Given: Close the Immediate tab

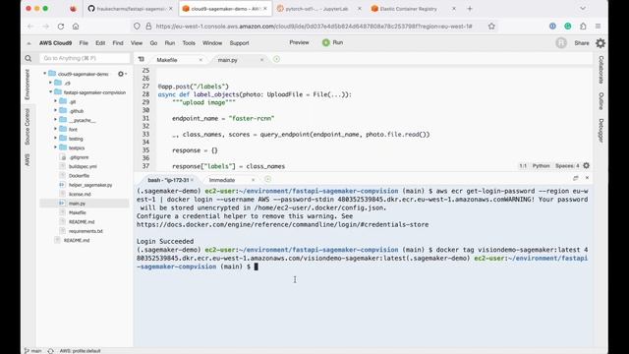Looking at the screenshot, I should [253, 180].
